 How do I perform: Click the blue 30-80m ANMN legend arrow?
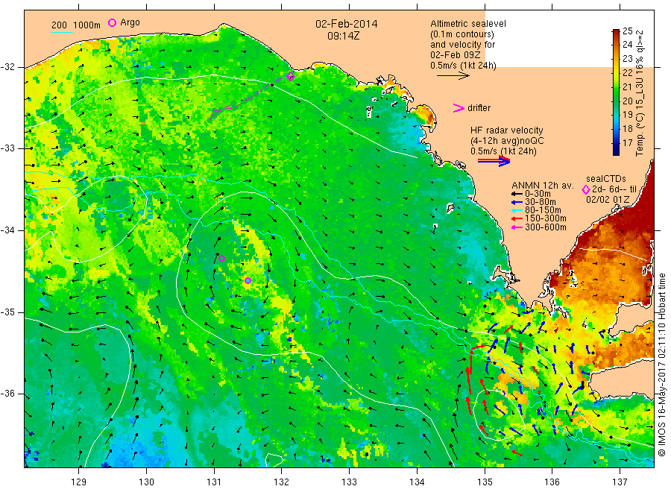coord(517,202)
